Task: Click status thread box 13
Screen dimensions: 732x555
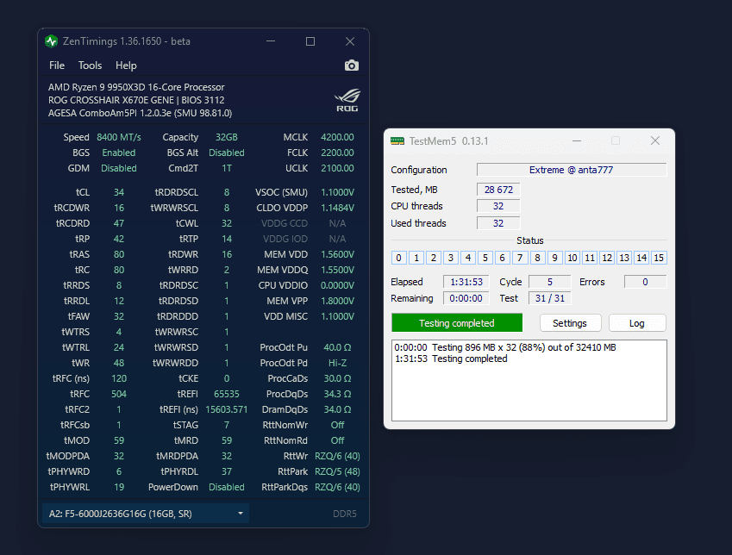Action: tap(624, 258)
